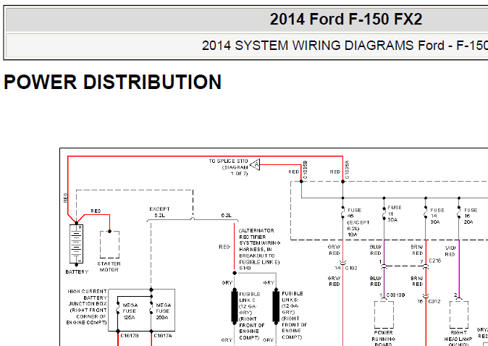Click the 'FUSIBLE LINK D' description text
This screenshot has height=346, width=488.
[294, 315]
